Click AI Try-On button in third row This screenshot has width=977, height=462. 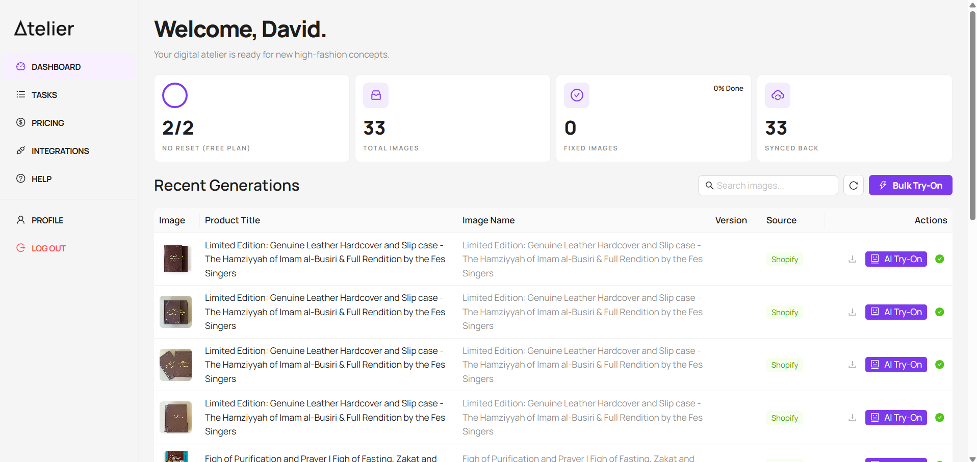point(896,365)
